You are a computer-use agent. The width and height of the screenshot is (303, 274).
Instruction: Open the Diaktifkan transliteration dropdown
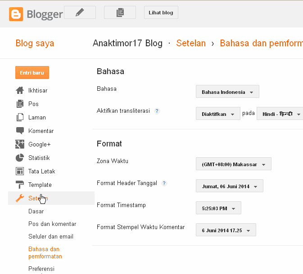click(218, 113)
